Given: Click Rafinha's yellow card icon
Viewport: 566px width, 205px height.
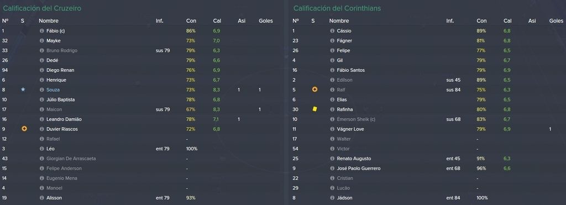Looking at the screenshot, I should pyautogui.click(x=315, y=109).
